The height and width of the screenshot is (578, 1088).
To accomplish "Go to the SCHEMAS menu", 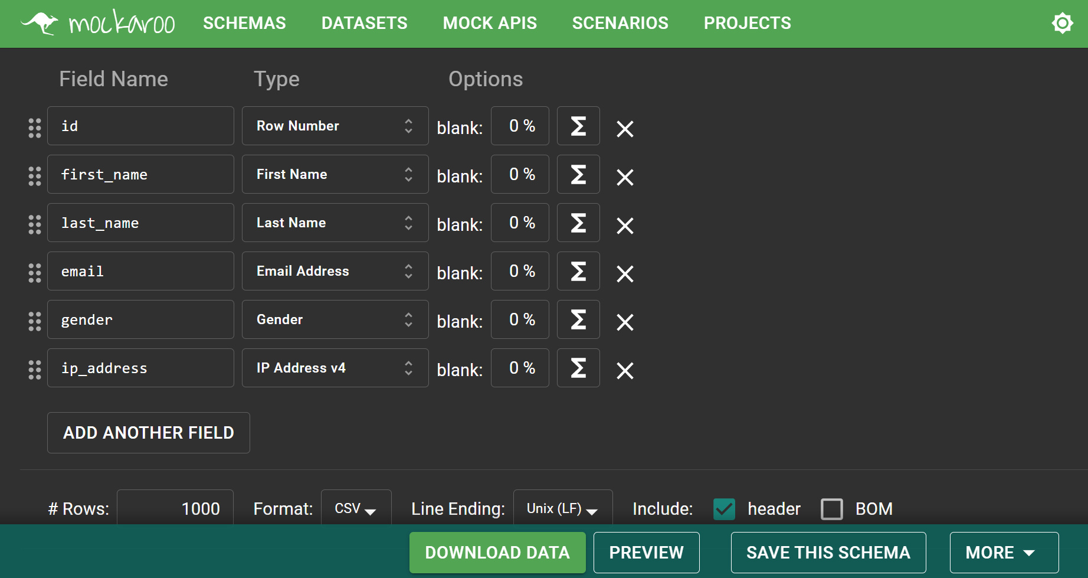I will pos(244,24).
